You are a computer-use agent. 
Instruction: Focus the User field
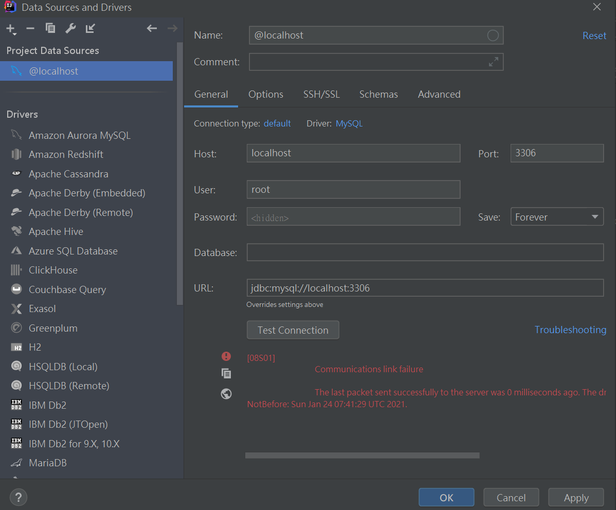353,189
